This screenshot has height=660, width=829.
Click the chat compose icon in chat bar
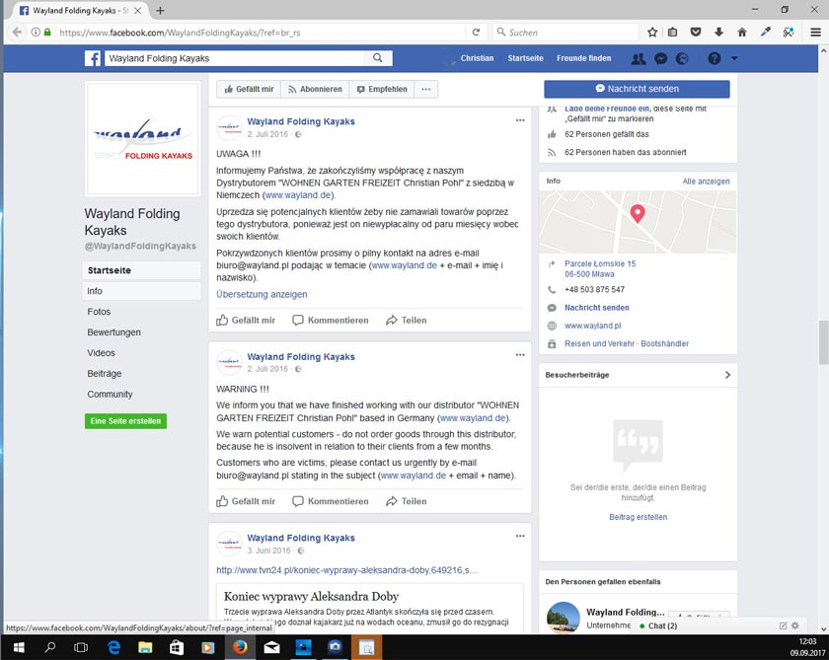(783, 625)
